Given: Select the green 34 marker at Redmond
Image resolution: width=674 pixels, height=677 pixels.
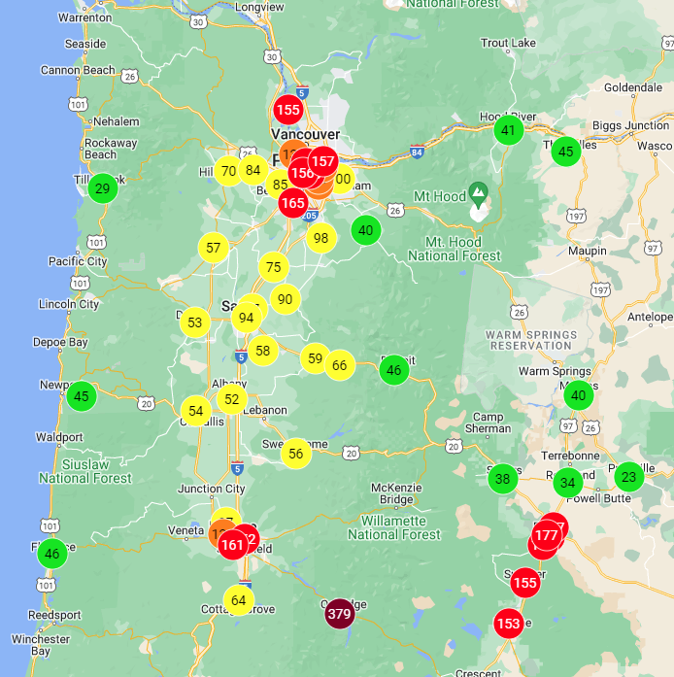Looking at the screenshot, I should click(568, 483).
